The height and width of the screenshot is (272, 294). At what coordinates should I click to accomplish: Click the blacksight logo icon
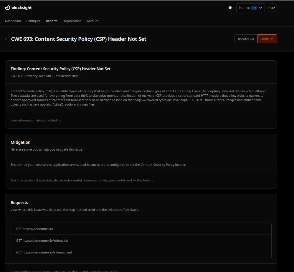click(8, 8)
